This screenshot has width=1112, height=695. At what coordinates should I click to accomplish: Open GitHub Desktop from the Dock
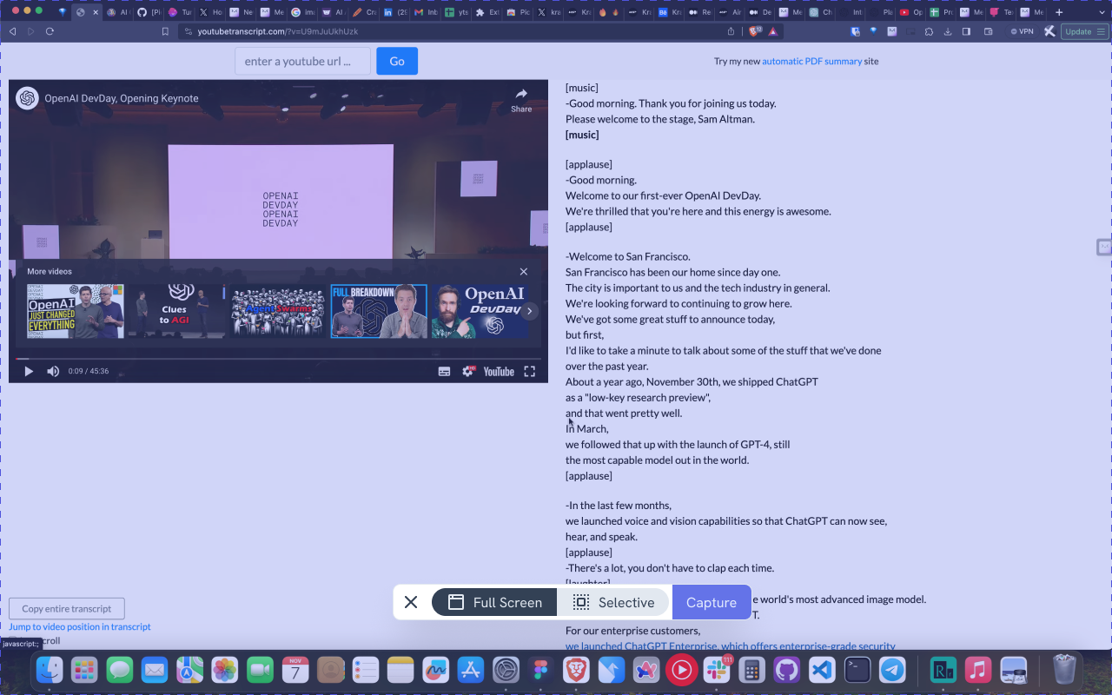coord(787,670)
